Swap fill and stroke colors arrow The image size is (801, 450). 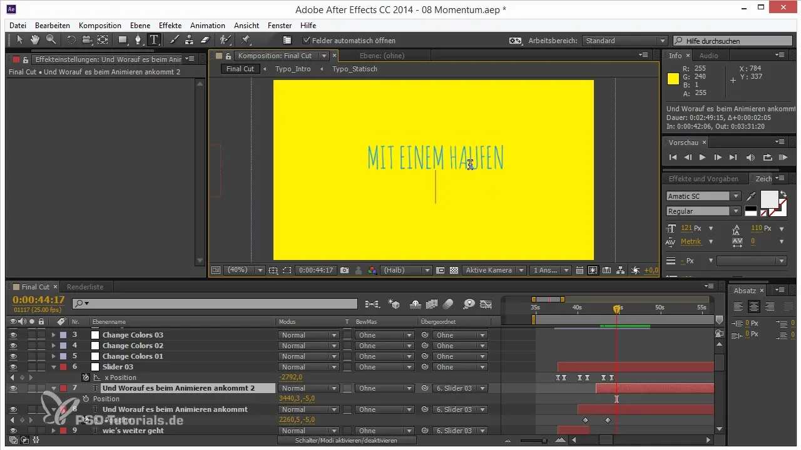pyautogui.click(x=782, y=193)
